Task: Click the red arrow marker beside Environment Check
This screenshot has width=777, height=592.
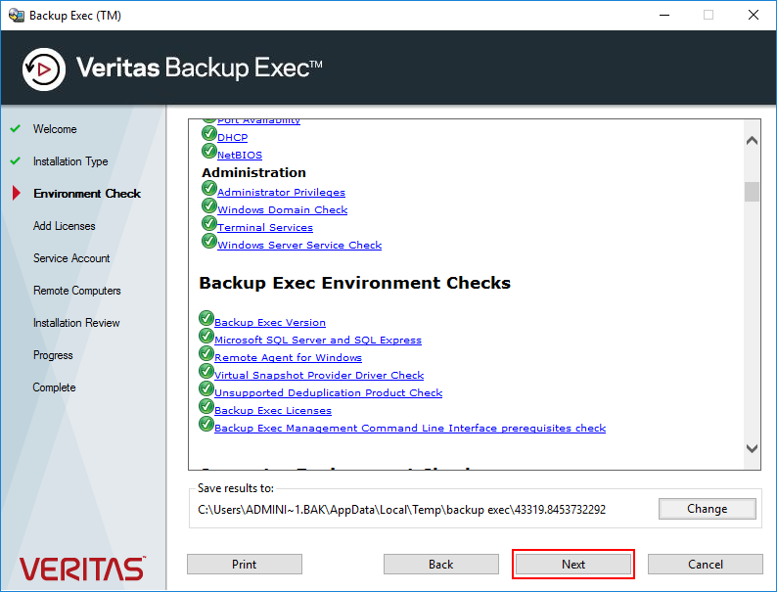Action: 17,193
